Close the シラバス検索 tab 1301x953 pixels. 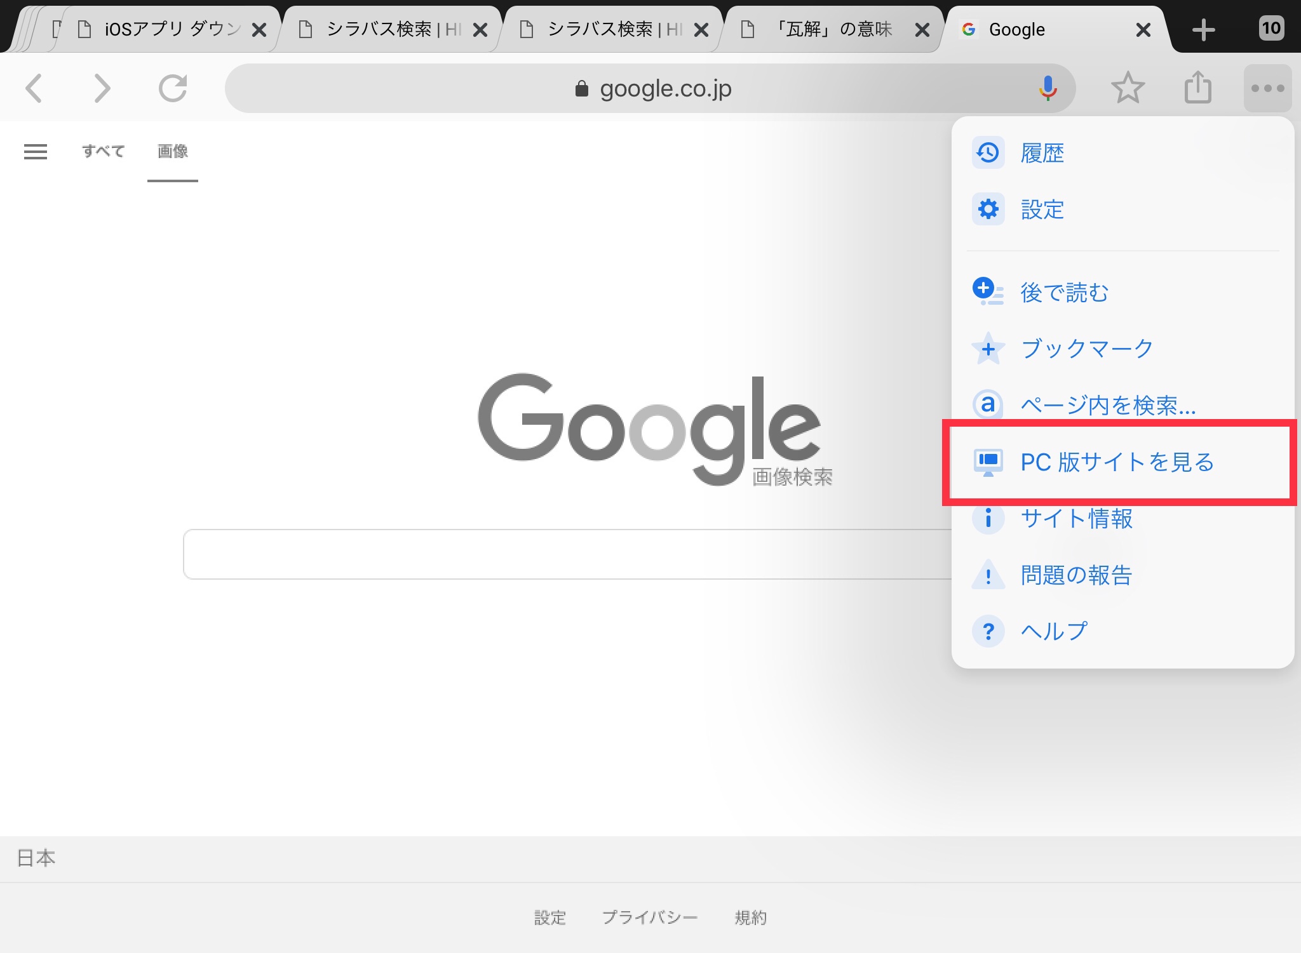point(482,29)
